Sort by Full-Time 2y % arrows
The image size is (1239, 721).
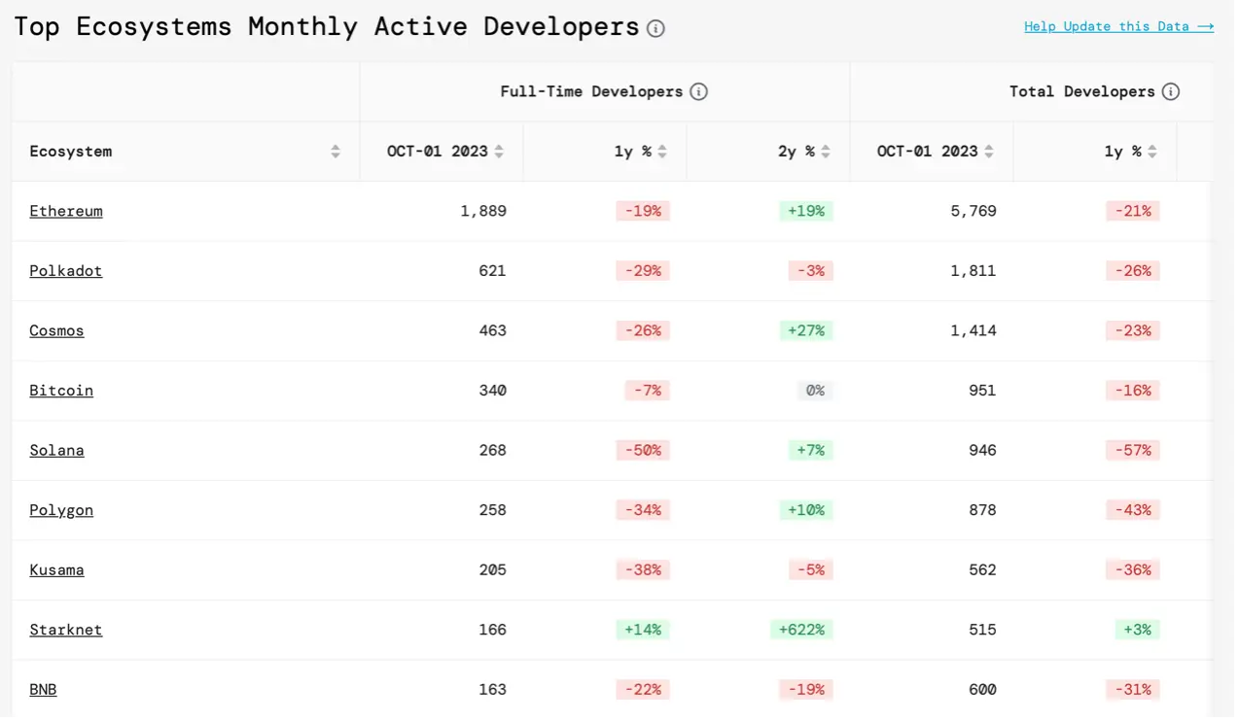pyautogui.click(x=826, y=152)
